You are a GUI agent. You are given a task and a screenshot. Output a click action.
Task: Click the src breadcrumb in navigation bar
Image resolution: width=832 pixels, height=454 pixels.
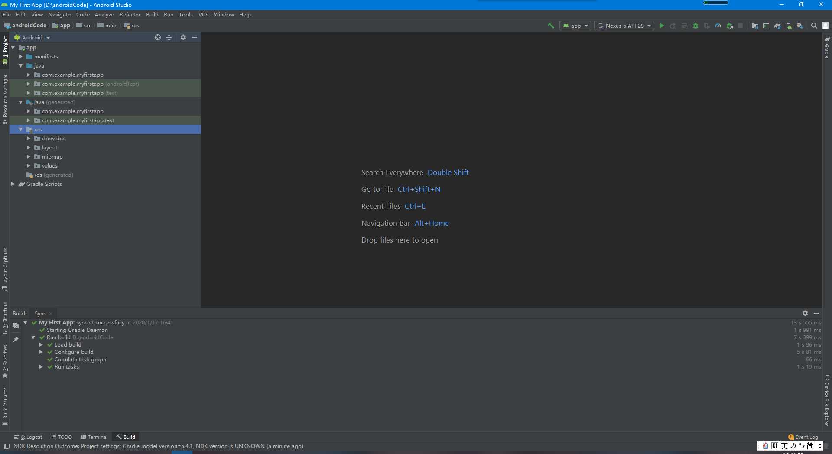[84, 26]
